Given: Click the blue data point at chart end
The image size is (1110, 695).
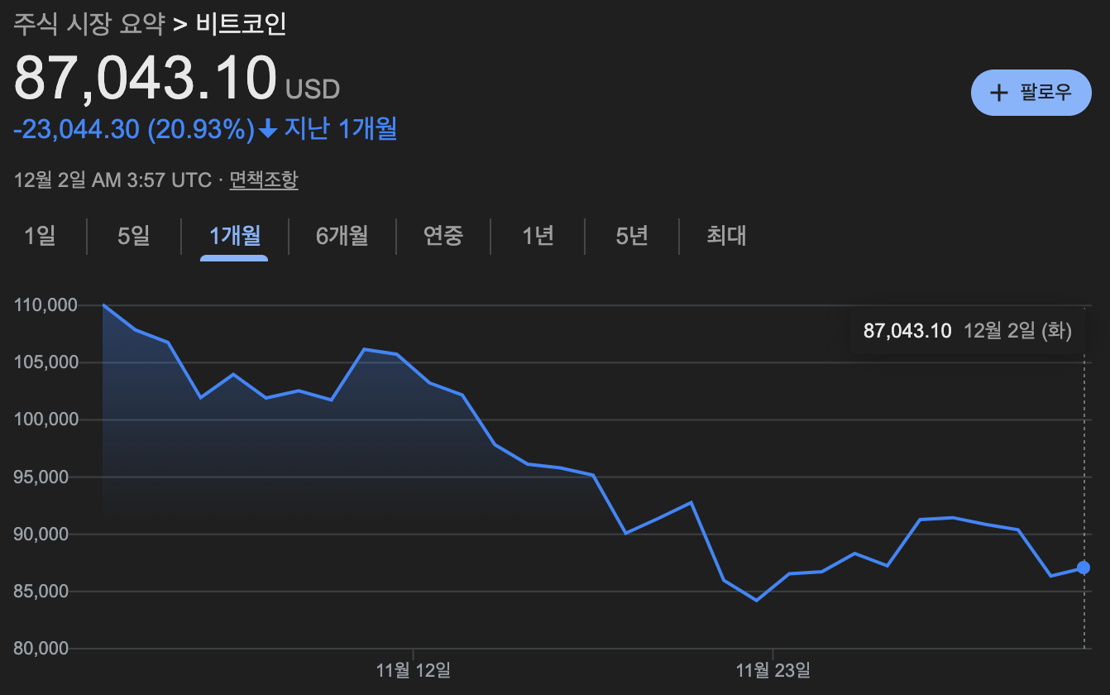Looking at the screenshot, I should [1084, 568].
